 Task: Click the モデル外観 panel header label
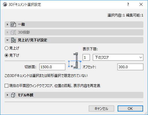26,95
